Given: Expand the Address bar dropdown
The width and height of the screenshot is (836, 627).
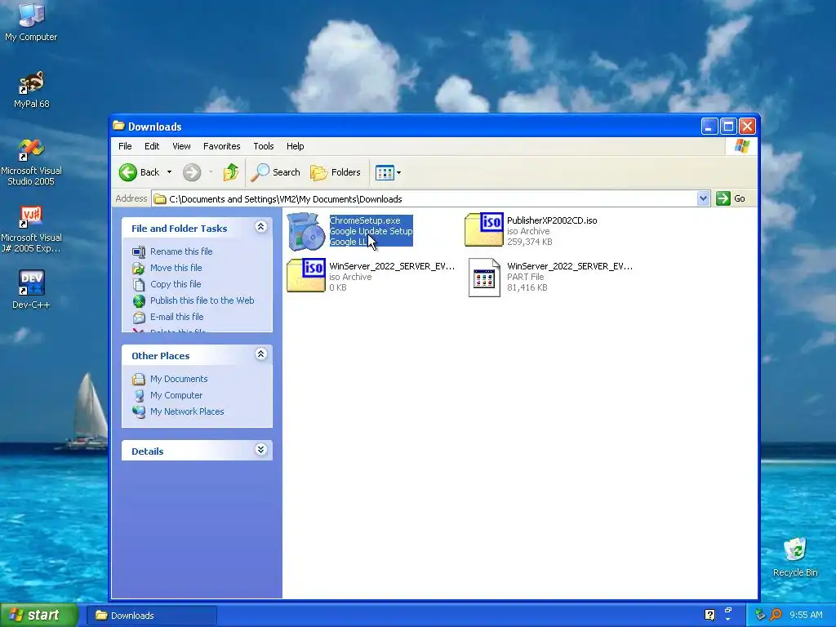Looking at the screenshot, I should click(x=703, y=199).
